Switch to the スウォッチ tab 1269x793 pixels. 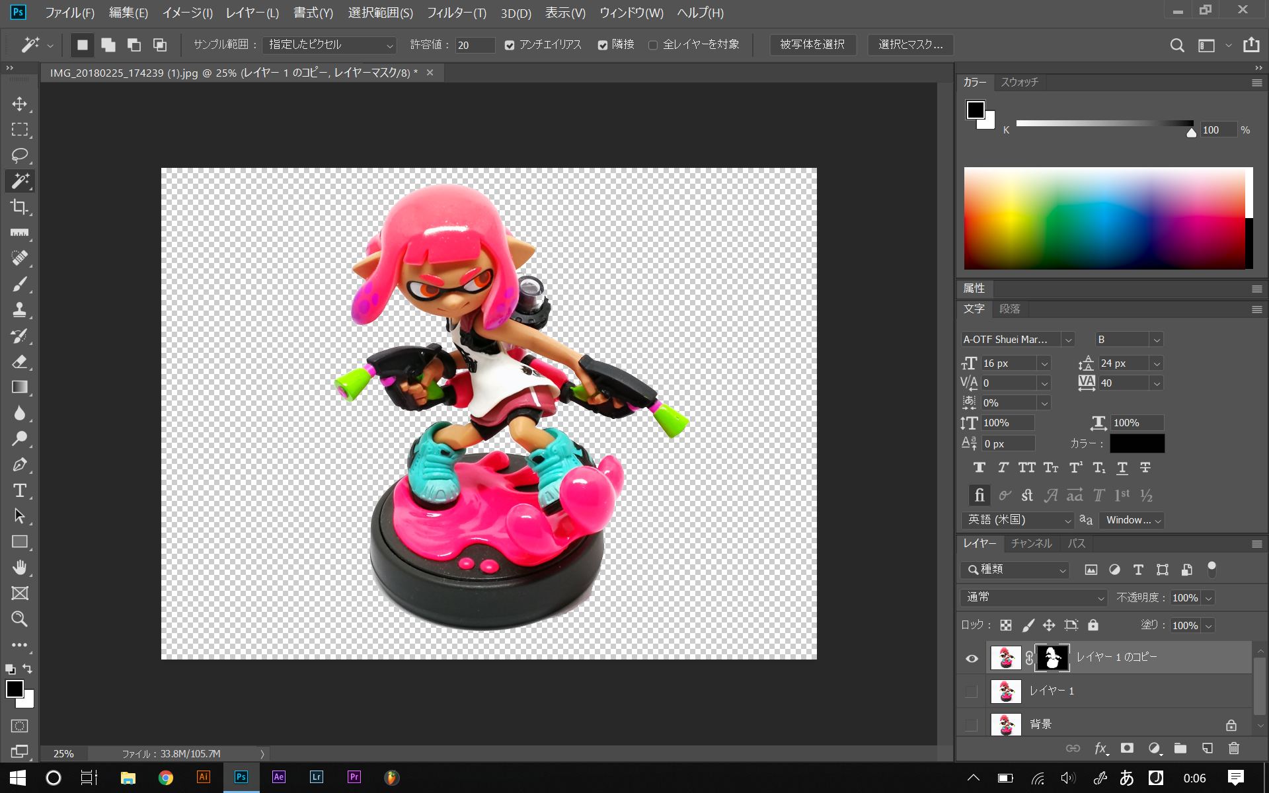click(x=1019, y=82)
